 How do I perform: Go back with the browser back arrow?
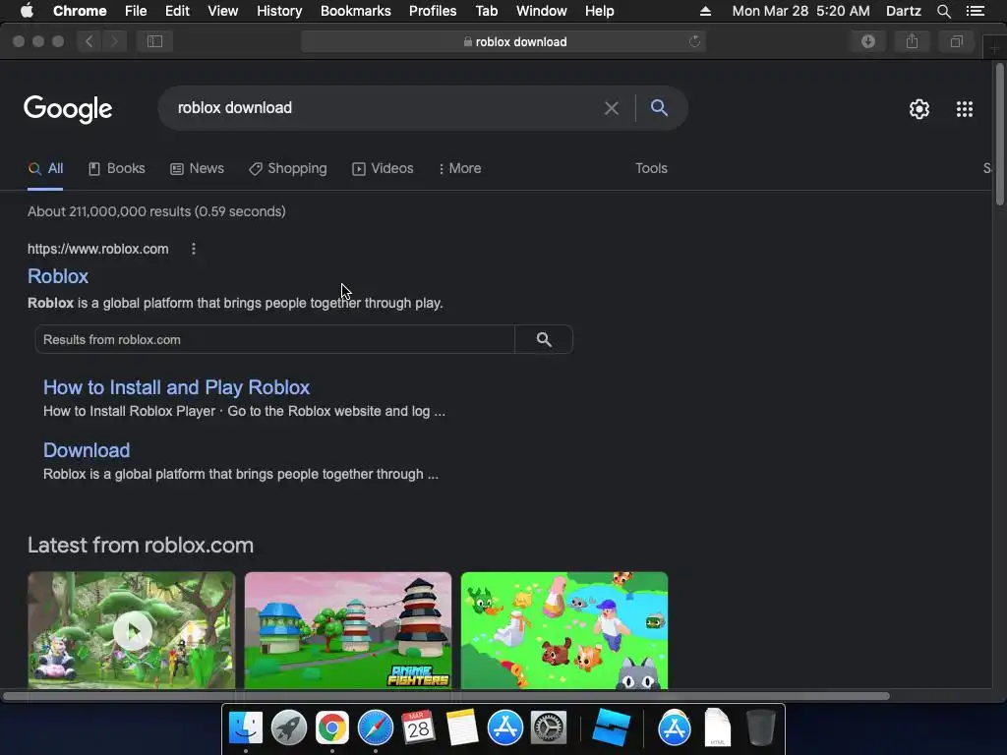click(89, 41)
